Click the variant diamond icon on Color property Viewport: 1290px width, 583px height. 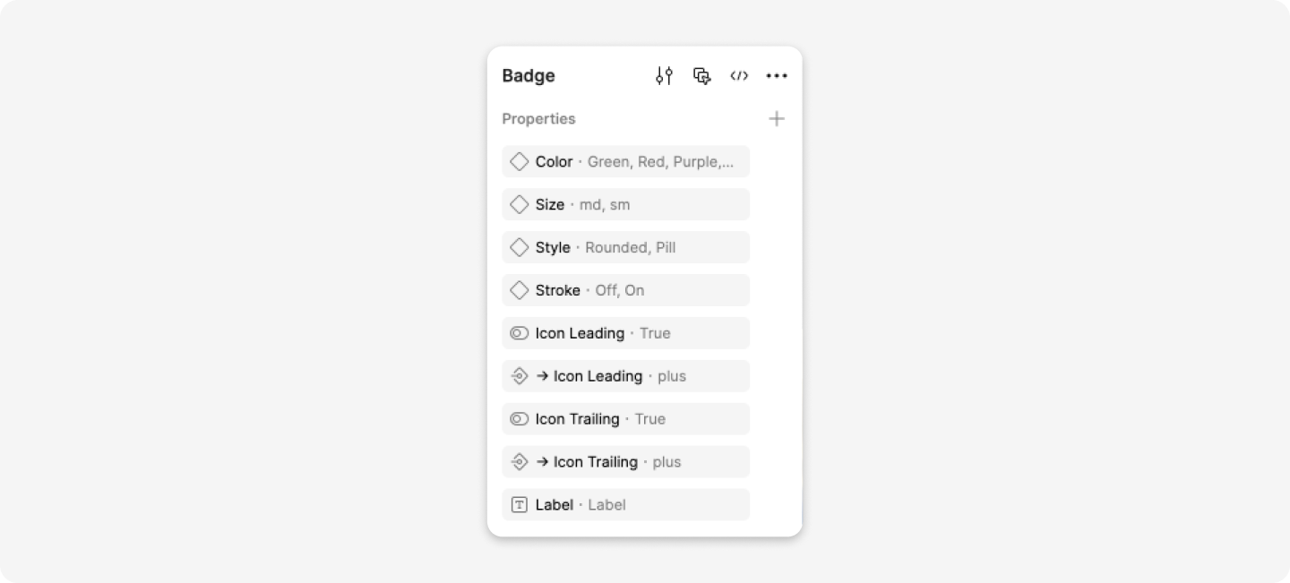(x=520, y=161)
